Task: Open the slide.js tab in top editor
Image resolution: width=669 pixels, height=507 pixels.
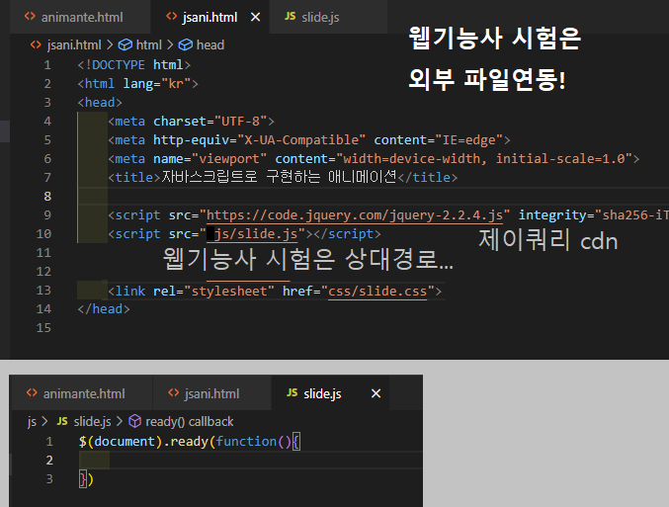Action: (328, 17)
